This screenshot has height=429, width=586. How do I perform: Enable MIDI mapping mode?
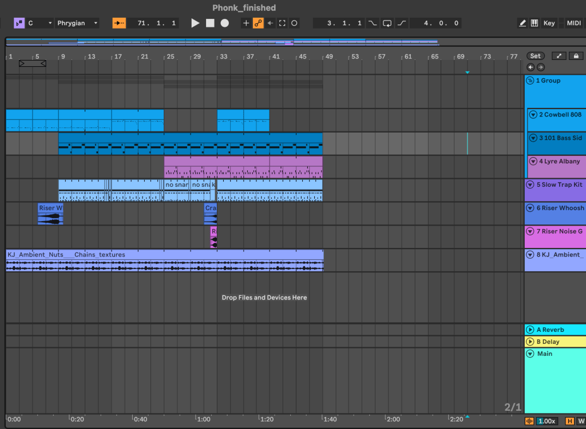click(573, 23)
